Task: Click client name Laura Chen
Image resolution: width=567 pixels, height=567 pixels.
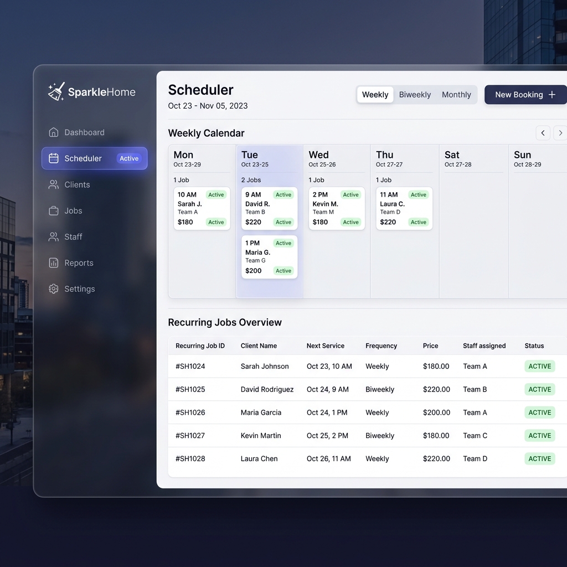Action: [x=259, y=459]
